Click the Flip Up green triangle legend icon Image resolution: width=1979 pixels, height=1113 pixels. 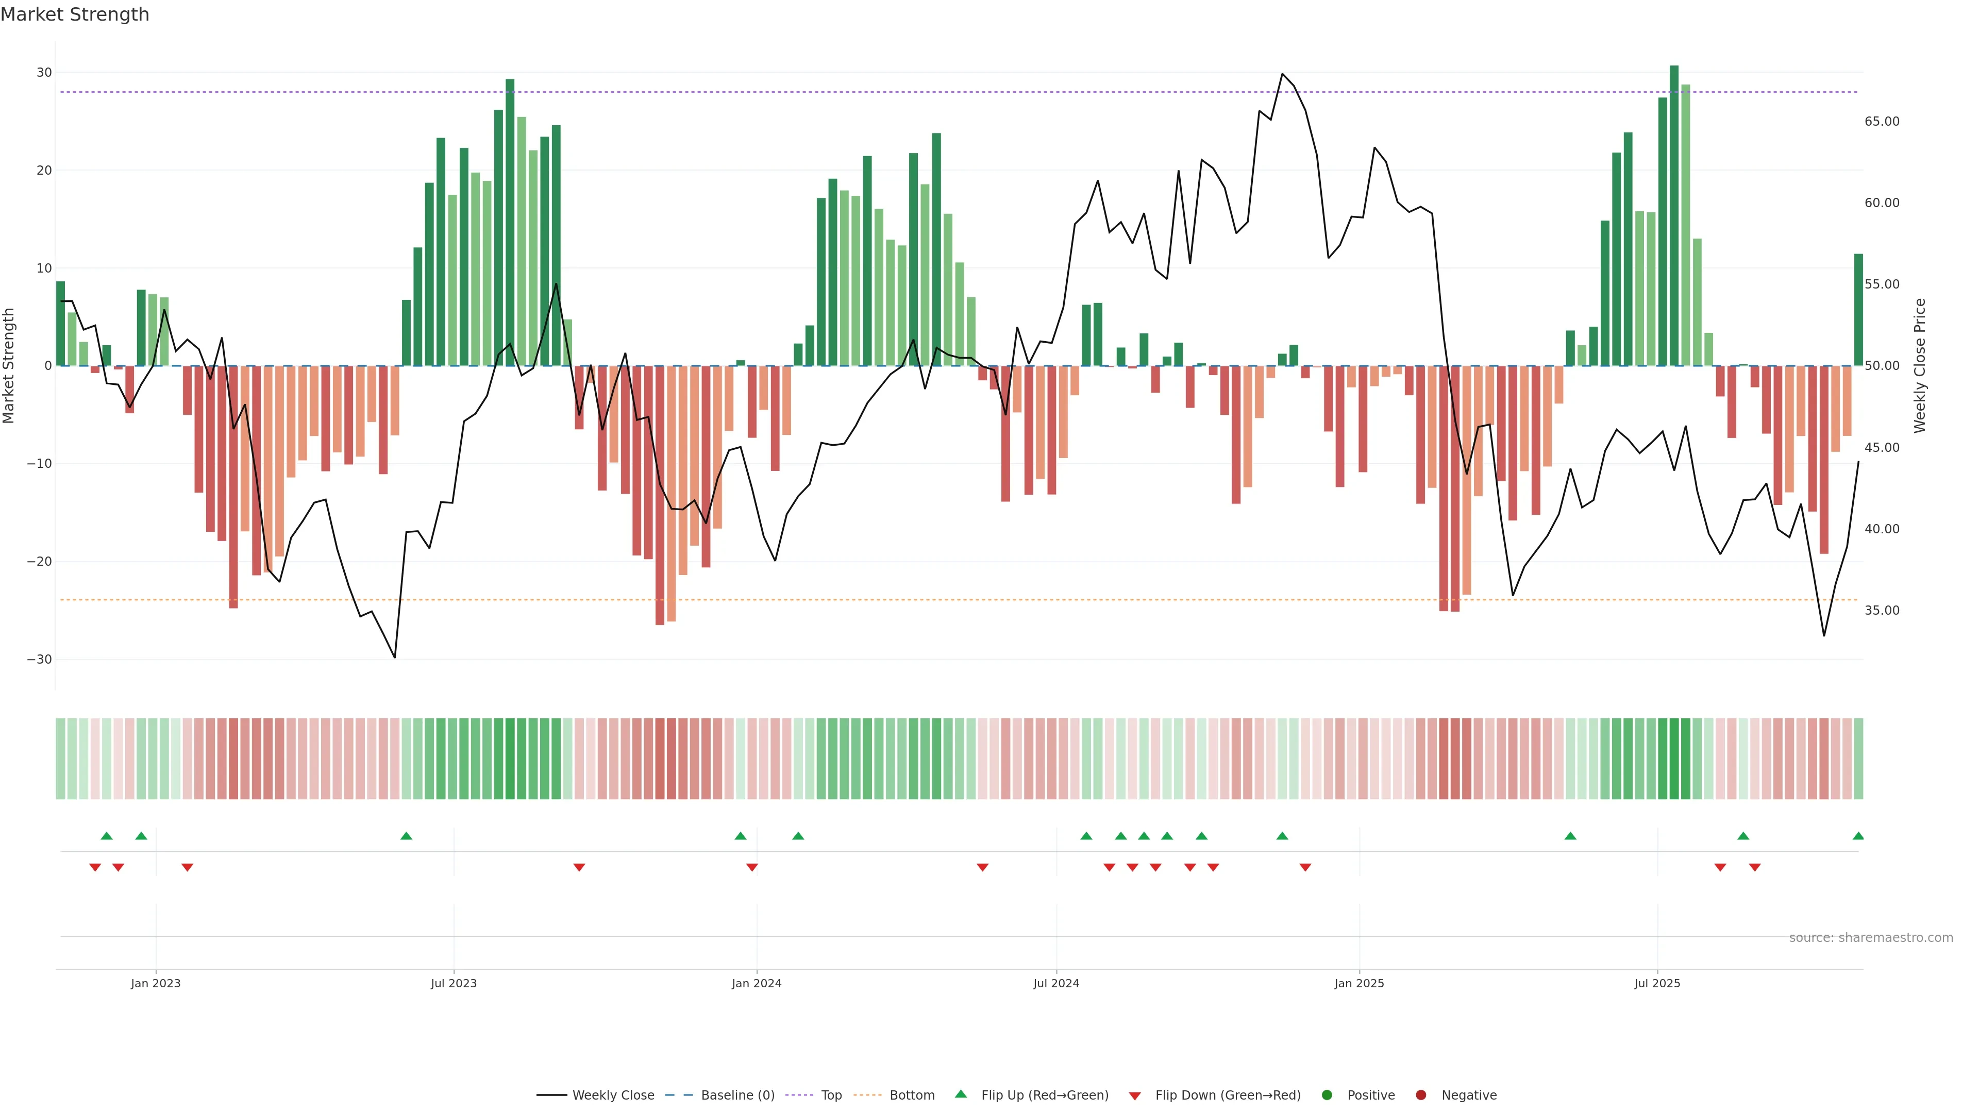coord(960,1094)
